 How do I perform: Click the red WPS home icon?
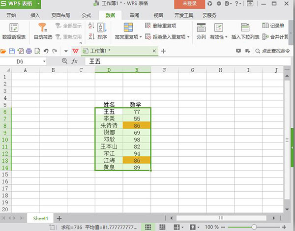tap(75, 51)
